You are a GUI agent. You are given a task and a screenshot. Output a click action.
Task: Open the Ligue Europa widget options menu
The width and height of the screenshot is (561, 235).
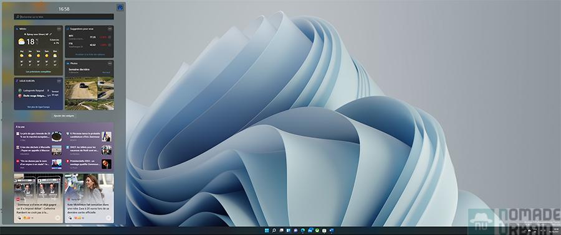click(59, 81)
